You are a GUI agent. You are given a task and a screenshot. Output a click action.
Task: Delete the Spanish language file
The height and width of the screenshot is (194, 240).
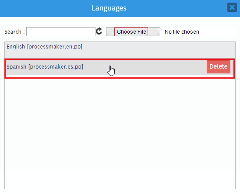pos(219,67)
